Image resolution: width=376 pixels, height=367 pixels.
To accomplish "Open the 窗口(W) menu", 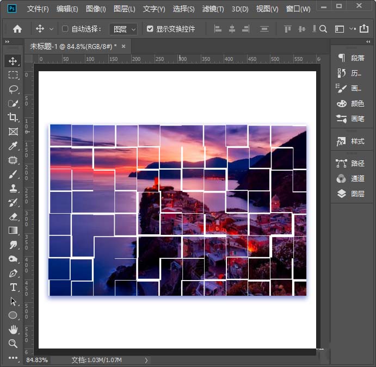I will coord(298,9).
